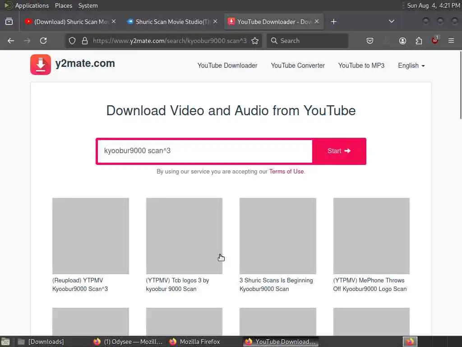Click the page vertical scrollbar

(460, 85)
